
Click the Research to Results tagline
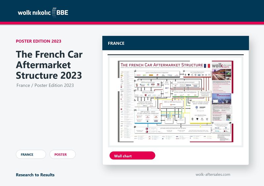35,175
